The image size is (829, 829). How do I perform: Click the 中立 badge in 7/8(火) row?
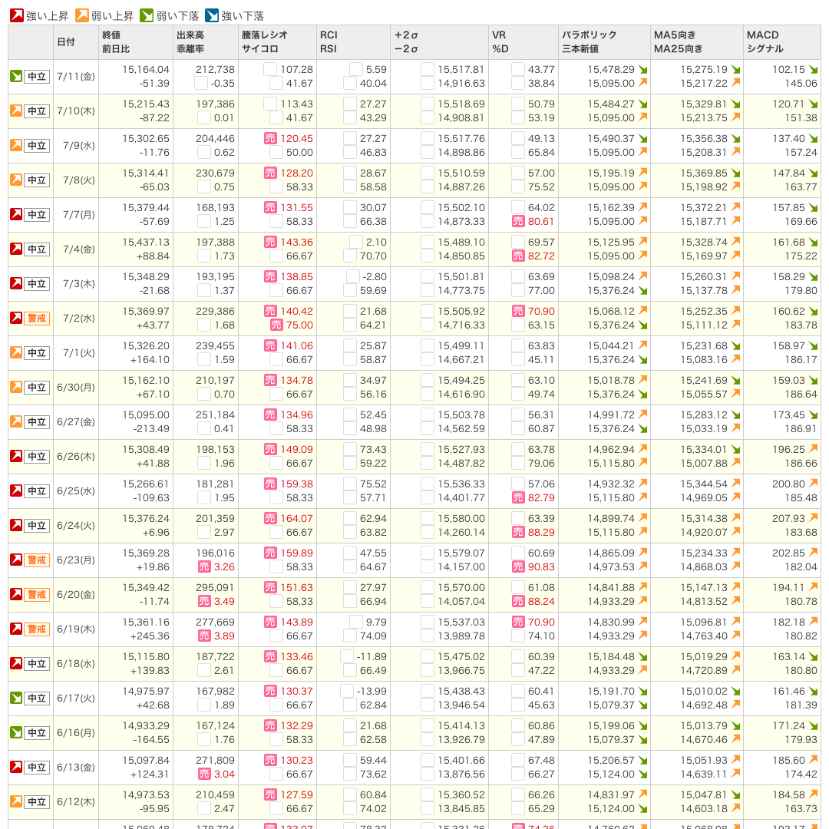[x=37, y=180]
